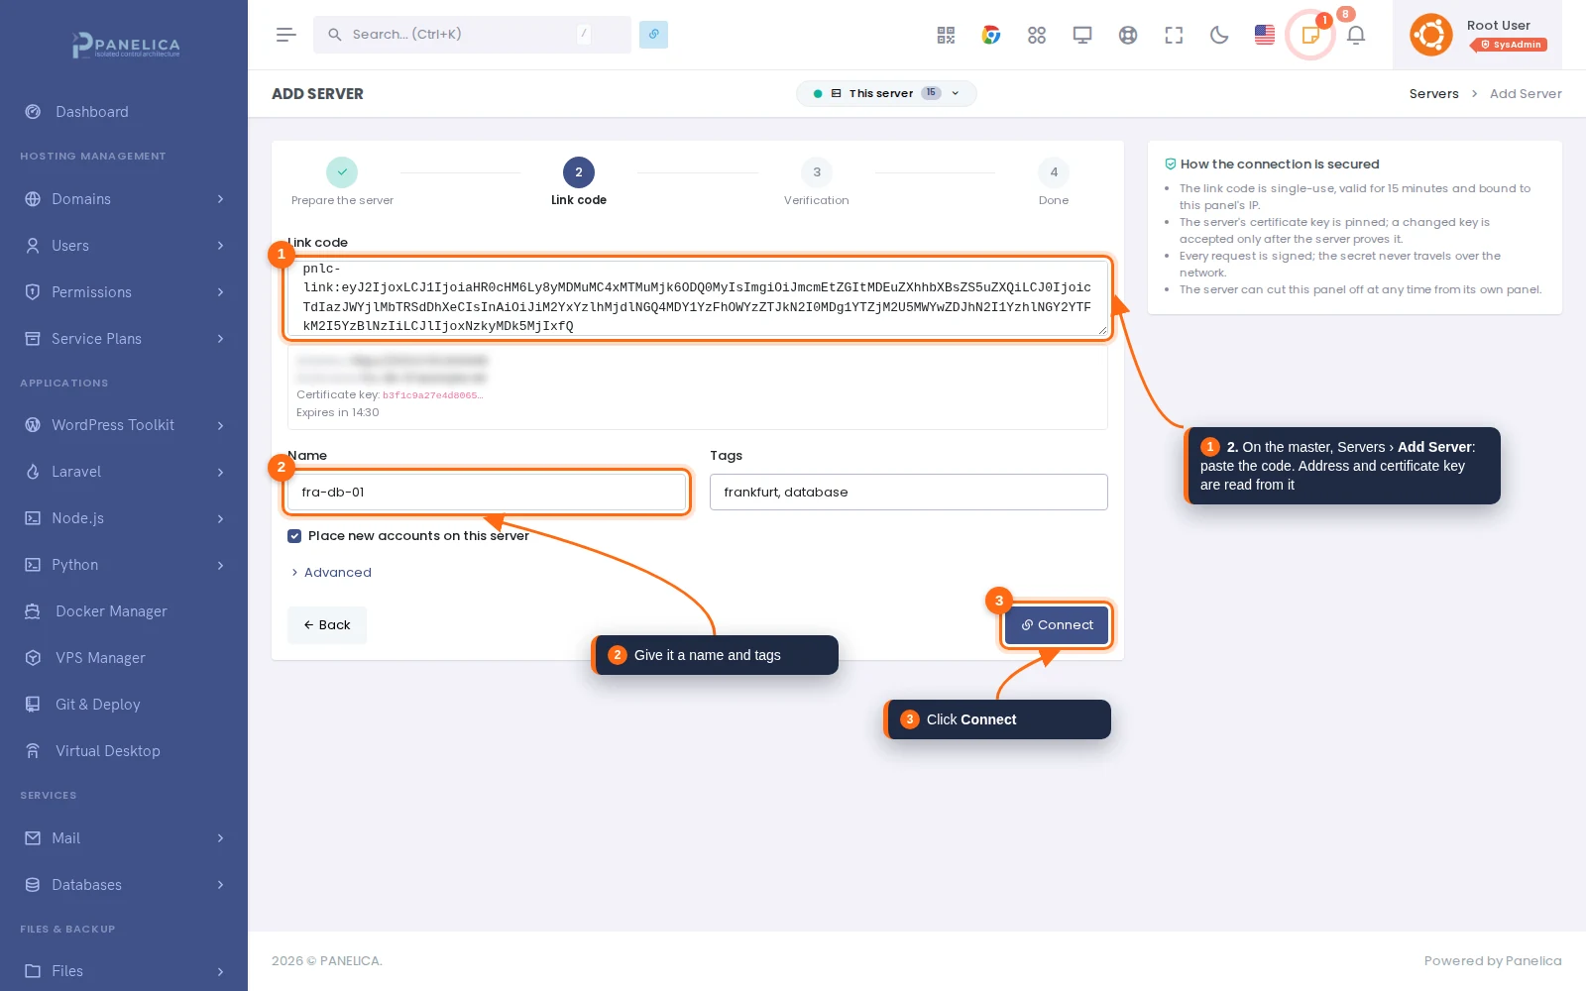Click the Chrome browser icon in header
Viewport: 1586px width, 991px height.
point(991,35)
